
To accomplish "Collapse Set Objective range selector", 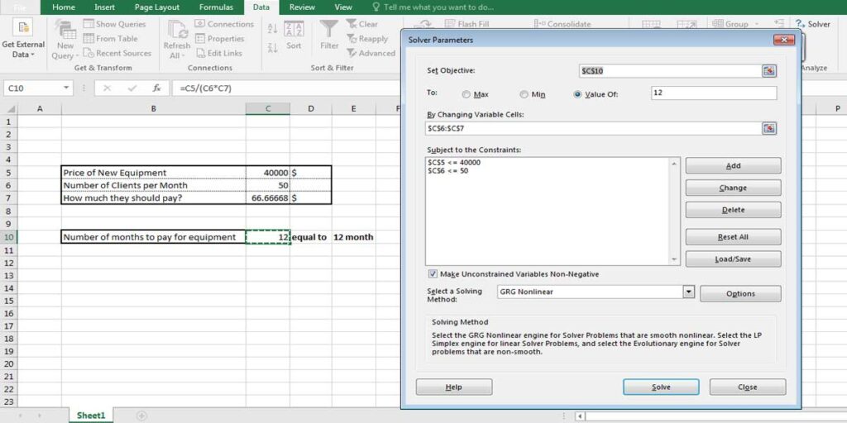I will point(769,71).
